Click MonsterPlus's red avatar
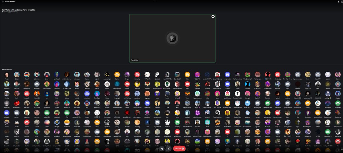This screenshot has width=343, height=153. coord(17,103)
